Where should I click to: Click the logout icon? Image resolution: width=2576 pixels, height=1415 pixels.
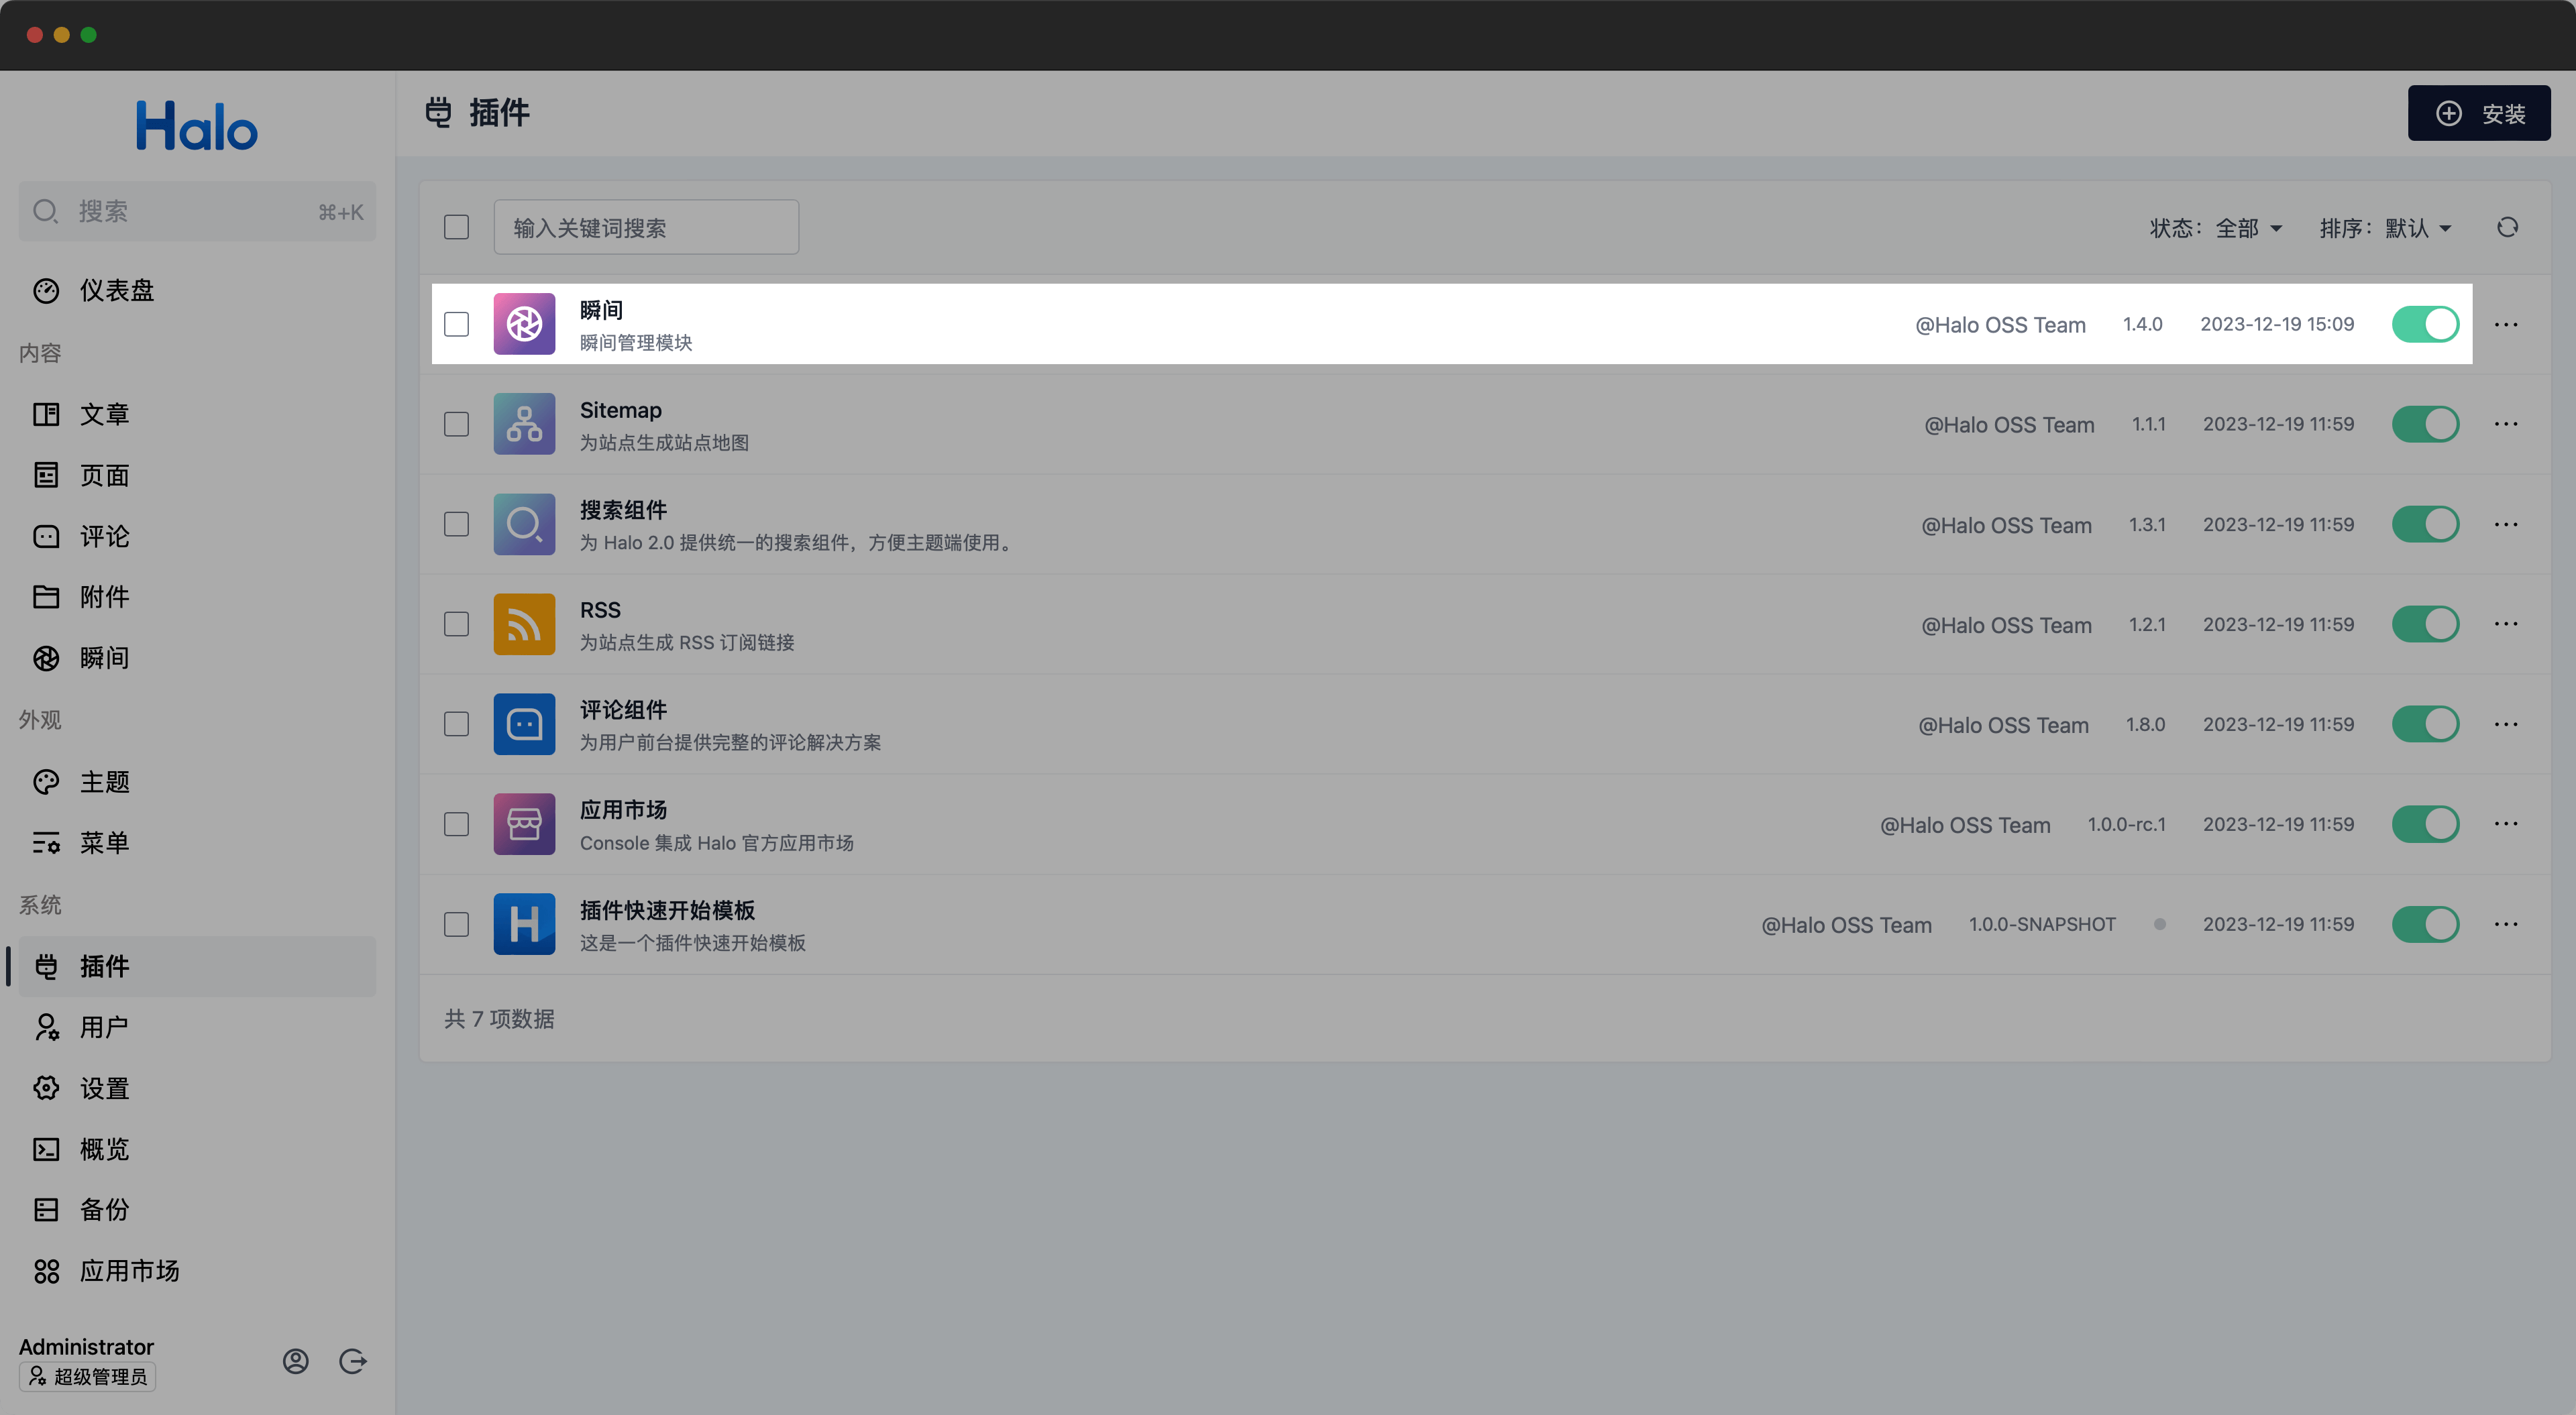[x=353, y=1361]
